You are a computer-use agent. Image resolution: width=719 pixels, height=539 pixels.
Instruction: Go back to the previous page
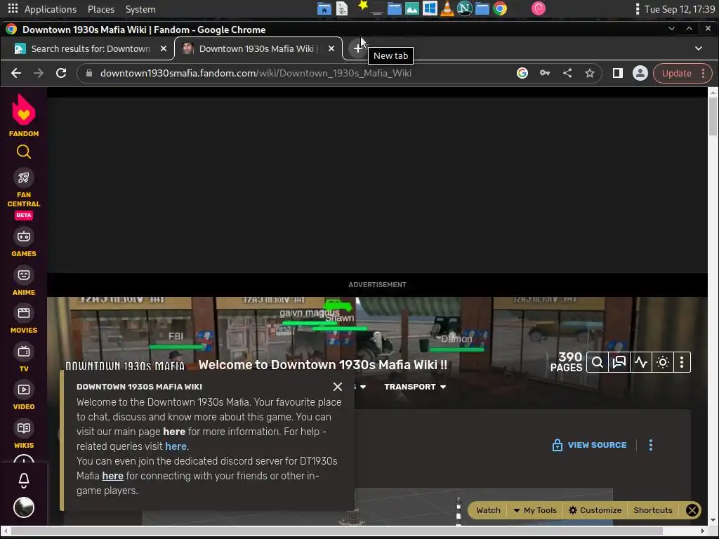point(16,73)
